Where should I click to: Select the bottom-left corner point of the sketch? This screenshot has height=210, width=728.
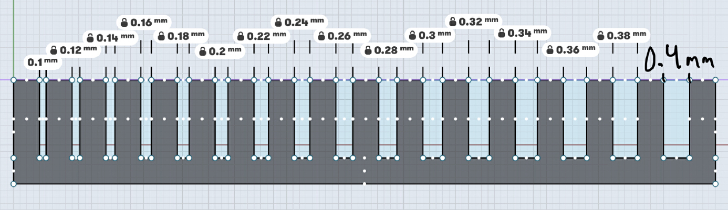pos(14,184)
